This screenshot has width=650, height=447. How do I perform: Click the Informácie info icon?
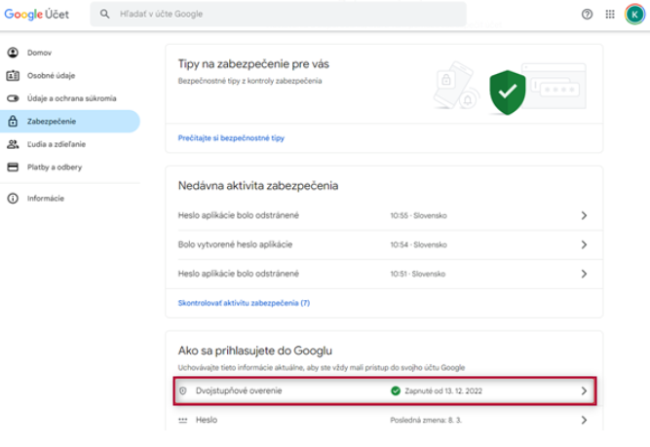pyautogui.click(x=13, y=198)
